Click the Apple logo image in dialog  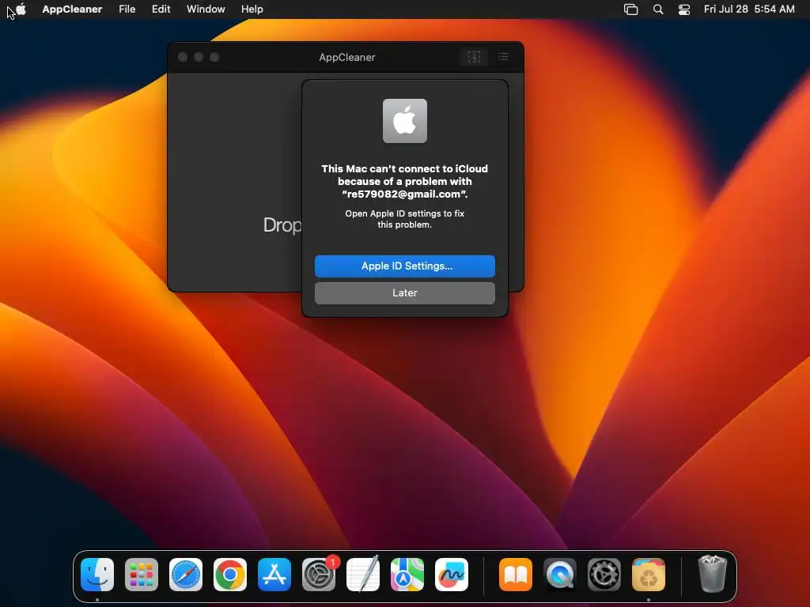click(x=404, y=121)
